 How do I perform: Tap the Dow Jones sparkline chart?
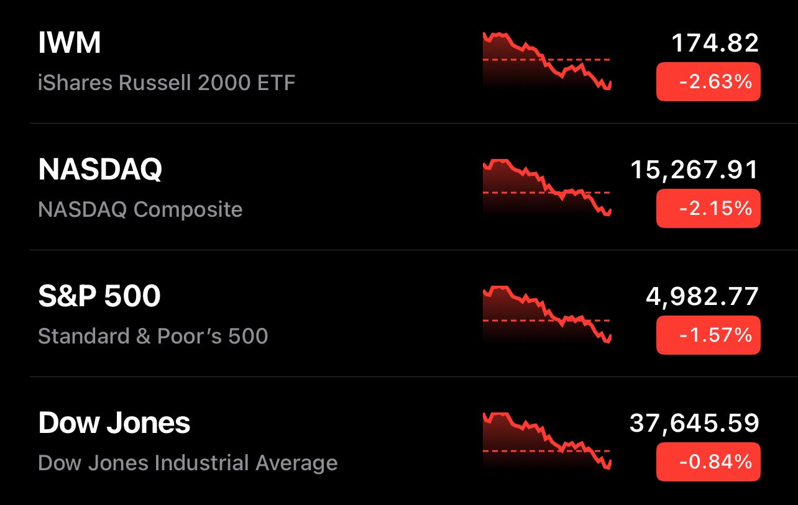point(547,441)
